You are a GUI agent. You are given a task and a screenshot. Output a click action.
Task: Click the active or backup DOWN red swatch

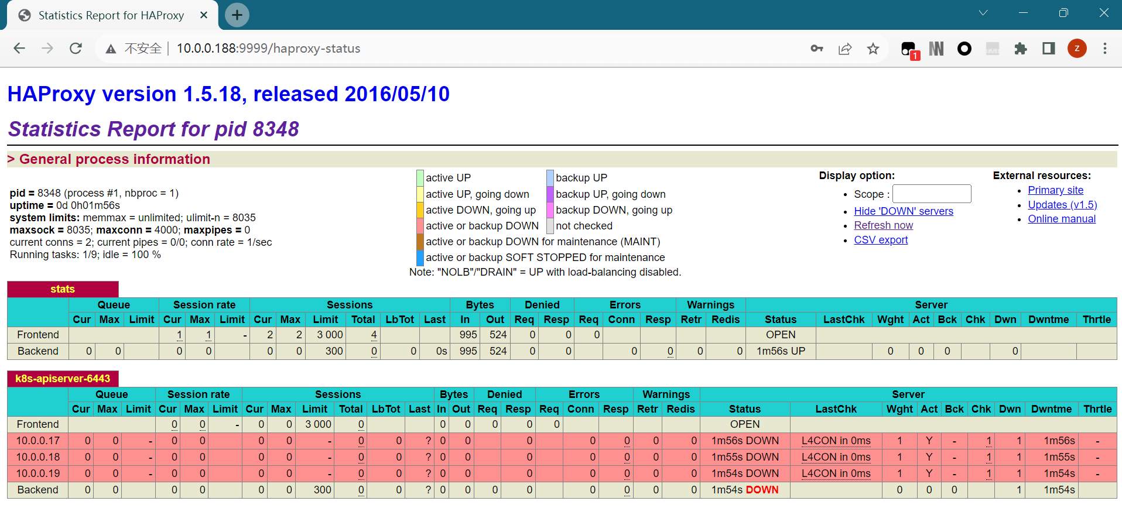pyautogui.click(x=420, y=226)
